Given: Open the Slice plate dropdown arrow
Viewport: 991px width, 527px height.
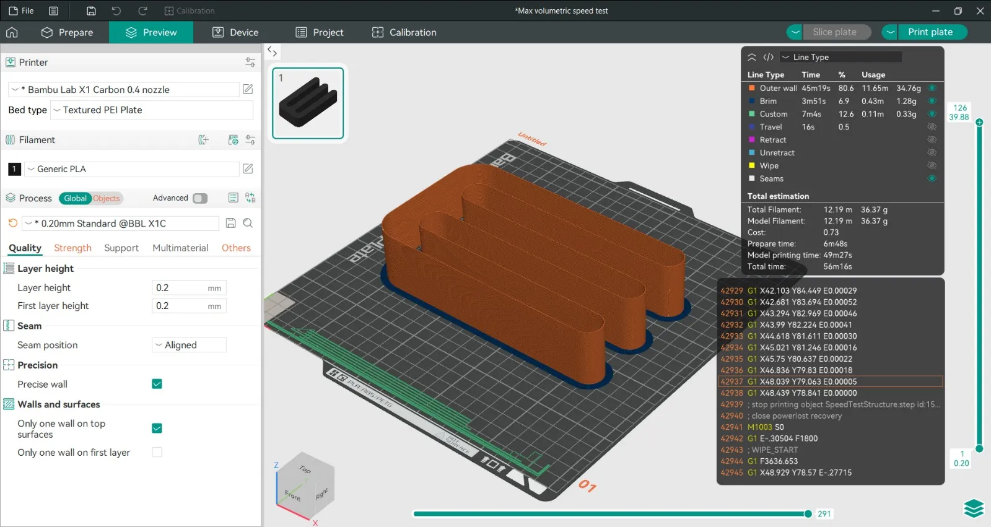Looking at the screenshot, I should tap(795, 32).
